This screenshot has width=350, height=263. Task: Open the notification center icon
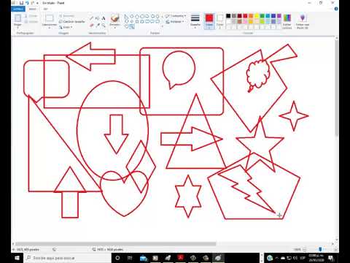[331, 258]
